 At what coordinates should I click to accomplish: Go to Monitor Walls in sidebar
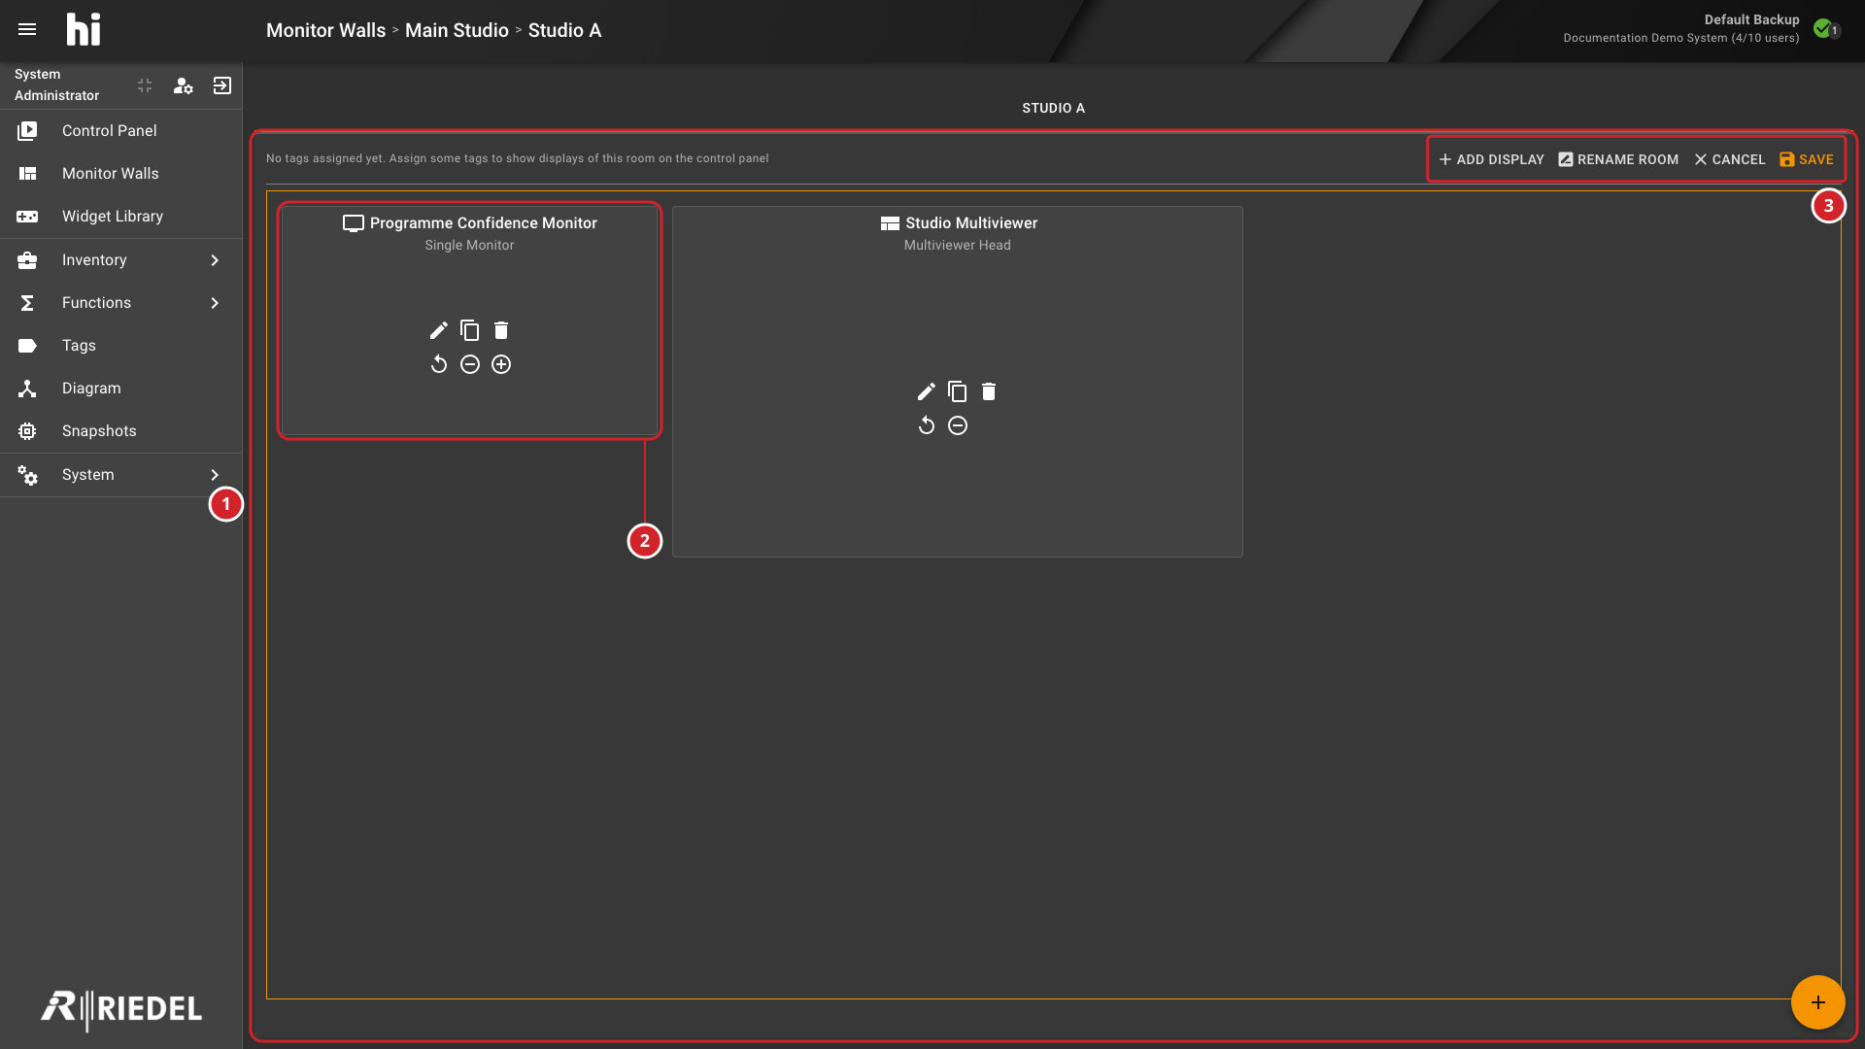pyautogui.click(x=120, y=174)
